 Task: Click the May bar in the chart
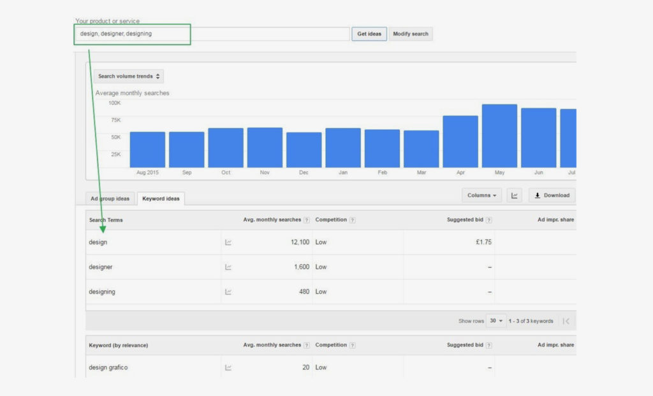pyautogui.click(x=499, y=136)
